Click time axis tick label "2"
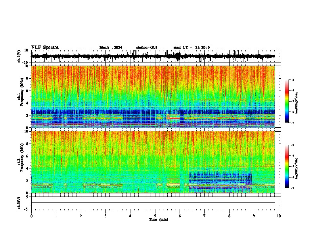 [81, 216]
